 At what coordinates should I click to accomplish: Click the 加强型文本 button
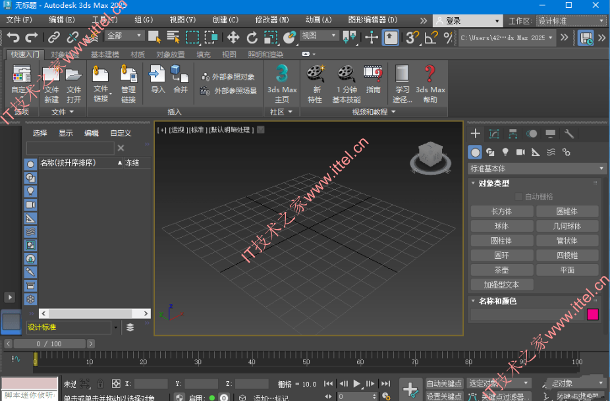[502, 284]
